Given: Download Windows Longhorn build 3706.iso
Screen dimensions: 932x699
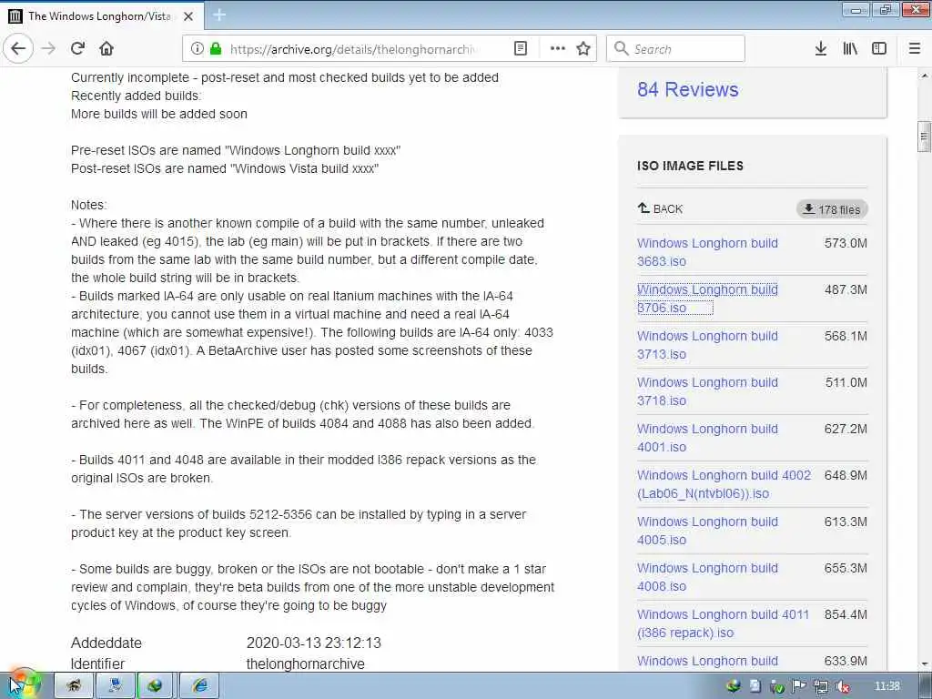Looking at the screenshot, I should click(707, 299).
